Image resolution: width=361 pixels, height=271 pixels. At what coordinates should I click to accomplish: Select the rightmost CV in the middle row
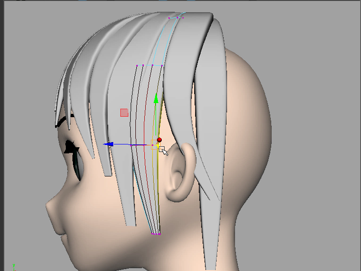pyautogui.click(x=163, y=65)
